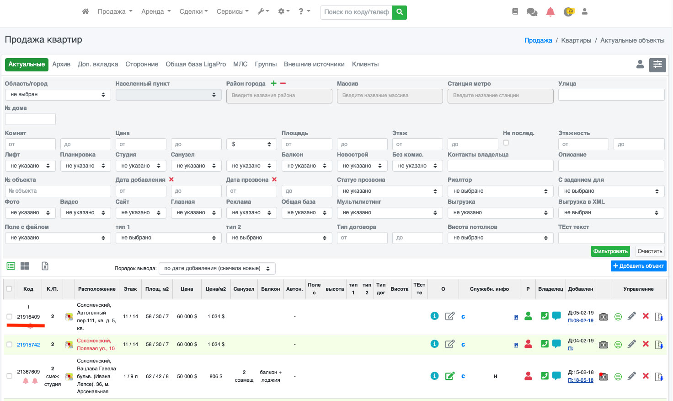
Task: Expand the Область/город dropdown
Action: coord(58,95)
